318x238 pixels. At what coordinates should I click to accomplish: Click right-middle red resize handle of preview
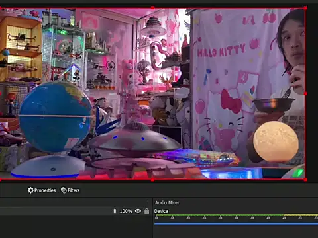(305, 94)
